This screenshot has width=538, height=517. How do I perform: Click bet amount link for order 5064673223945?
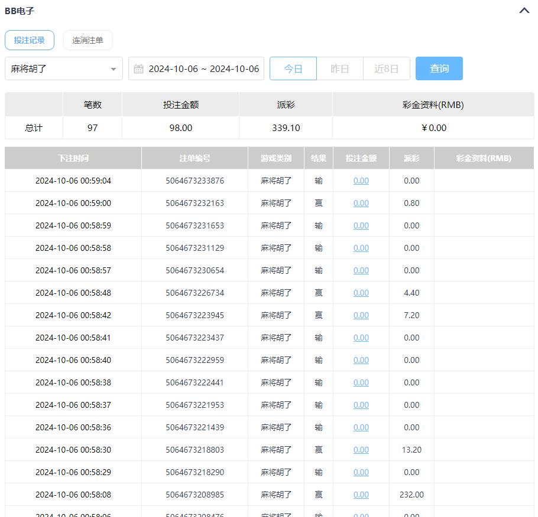click(x=361, y=315)
